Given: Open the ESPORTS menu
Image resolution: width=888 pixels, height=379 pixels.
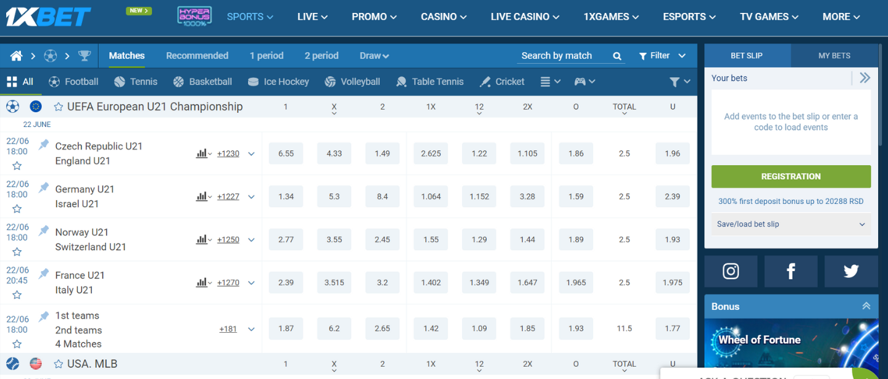Looking at the screenshot, I should tap(689, 17).
